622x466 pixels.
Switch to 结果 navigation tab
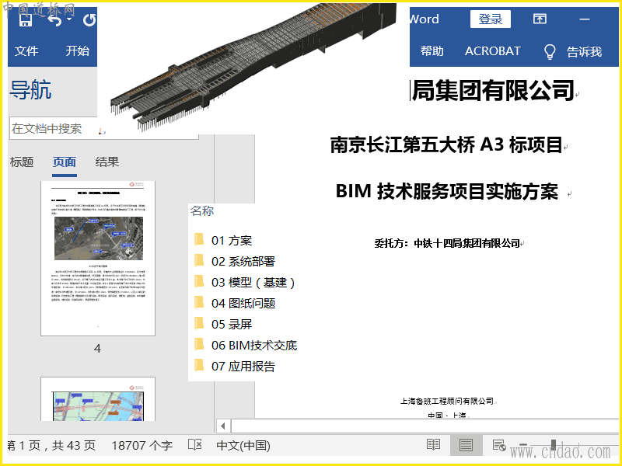click(x=107, y=162)
